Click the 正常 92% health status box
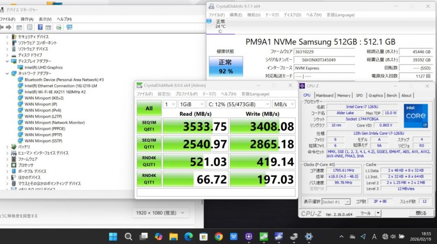The image size is (437, 244). (x=225, y=67)
